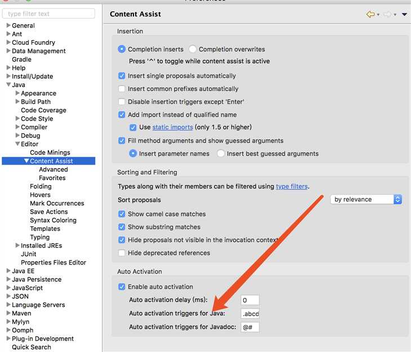
Task: Expand the Data Management node
Action: (x=8, y=51)
